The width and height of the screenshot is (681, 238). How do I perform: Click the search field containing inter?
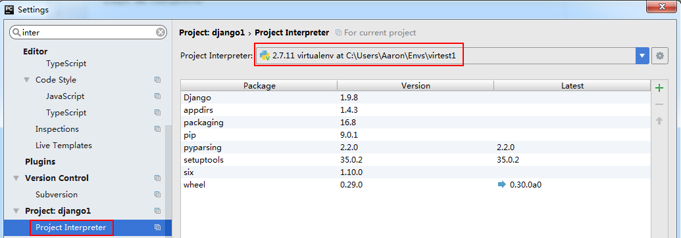[x=88, y=33]
